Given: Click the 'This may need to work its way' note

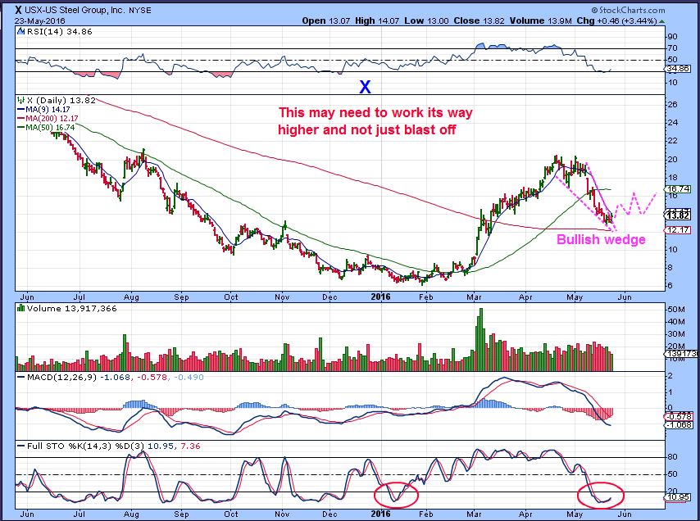Looking at the screenshot, I should 375,112.
